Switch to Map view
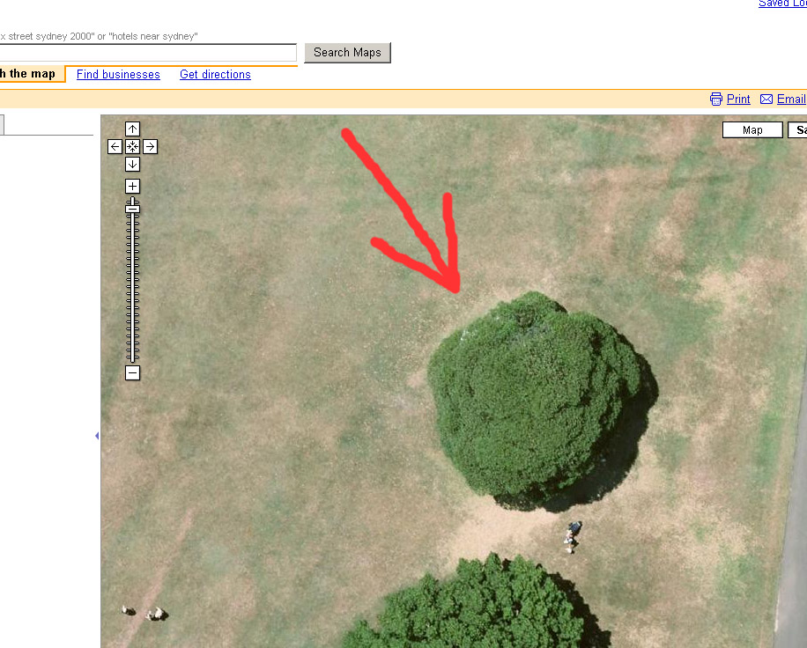 (x=752, y=130)
